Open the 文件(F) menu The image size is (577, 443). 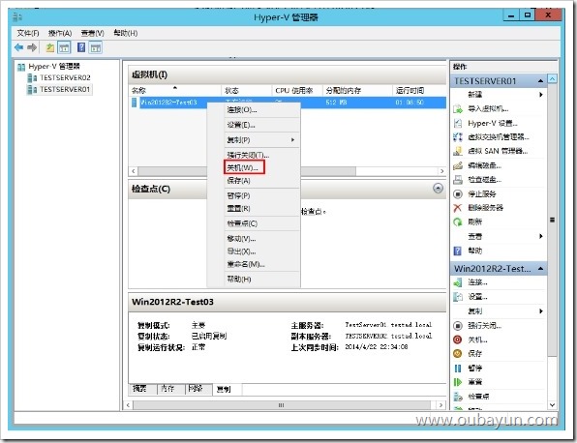coord(28,33)
